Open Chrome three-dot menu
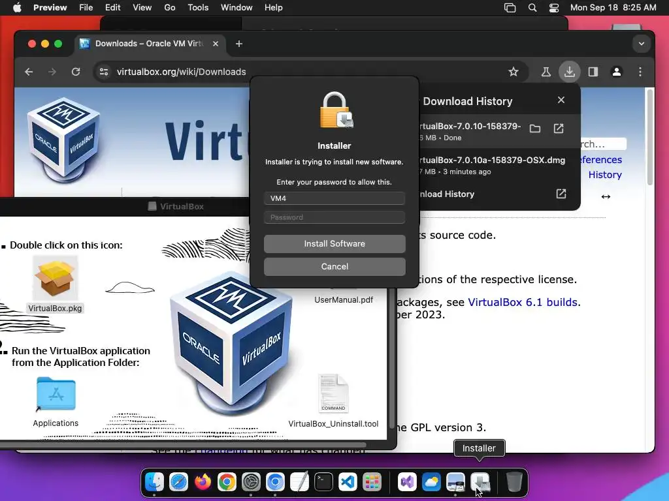Screen dimensions: 669x501 coord(640,72)
